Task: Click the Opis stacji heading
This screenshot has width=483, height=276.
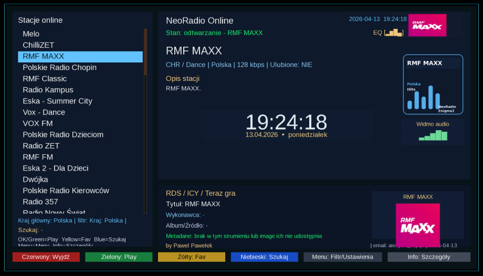Action: (x=183, y=79)
